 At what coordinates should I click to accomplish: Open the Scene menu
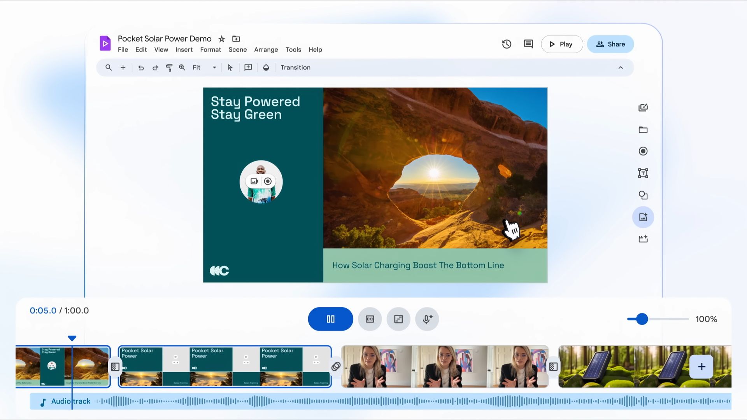[x=237, y=50]
